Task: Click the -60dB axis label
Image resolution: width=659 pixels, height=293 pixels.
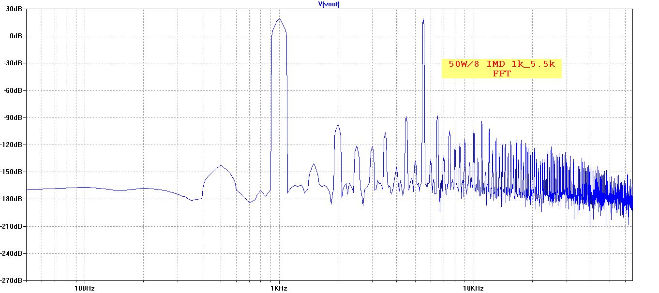Action: pyautogui.click(x=14, y=90)
